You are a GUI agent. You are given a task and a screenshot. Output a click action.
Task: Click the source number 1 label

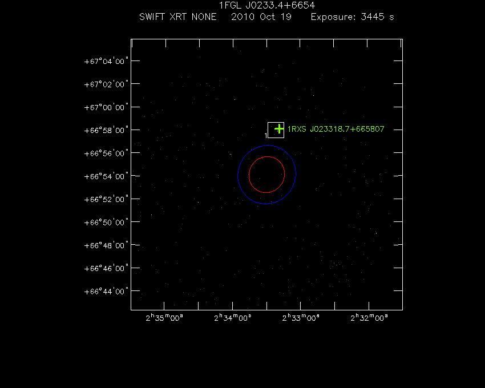tap(266, 136)
